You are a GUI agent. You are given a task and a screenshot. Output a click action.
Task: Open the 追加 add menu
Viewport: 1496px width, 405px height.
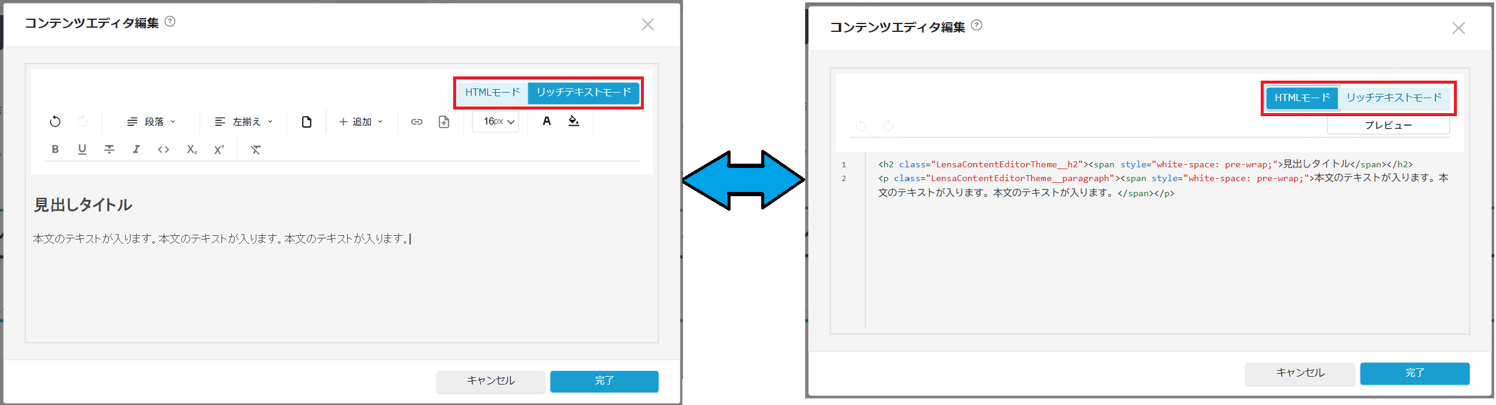click(x=360, y=122)
